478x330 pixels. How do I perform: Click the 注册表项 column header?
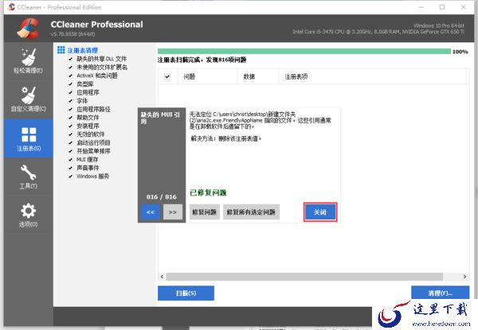tap(373, 76)
